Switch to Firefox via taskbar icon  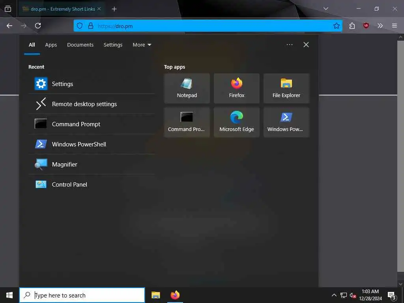[175, 295]
